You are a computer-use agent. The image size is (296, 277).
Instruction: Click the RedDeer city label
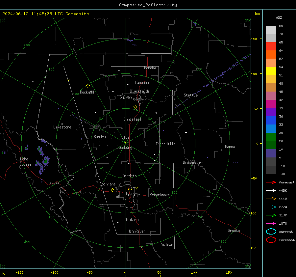[x=139, y=100]
